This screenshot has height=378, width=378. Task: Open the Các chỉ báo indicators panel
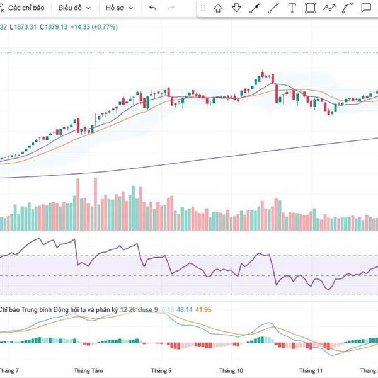click(x=25, y=9)
